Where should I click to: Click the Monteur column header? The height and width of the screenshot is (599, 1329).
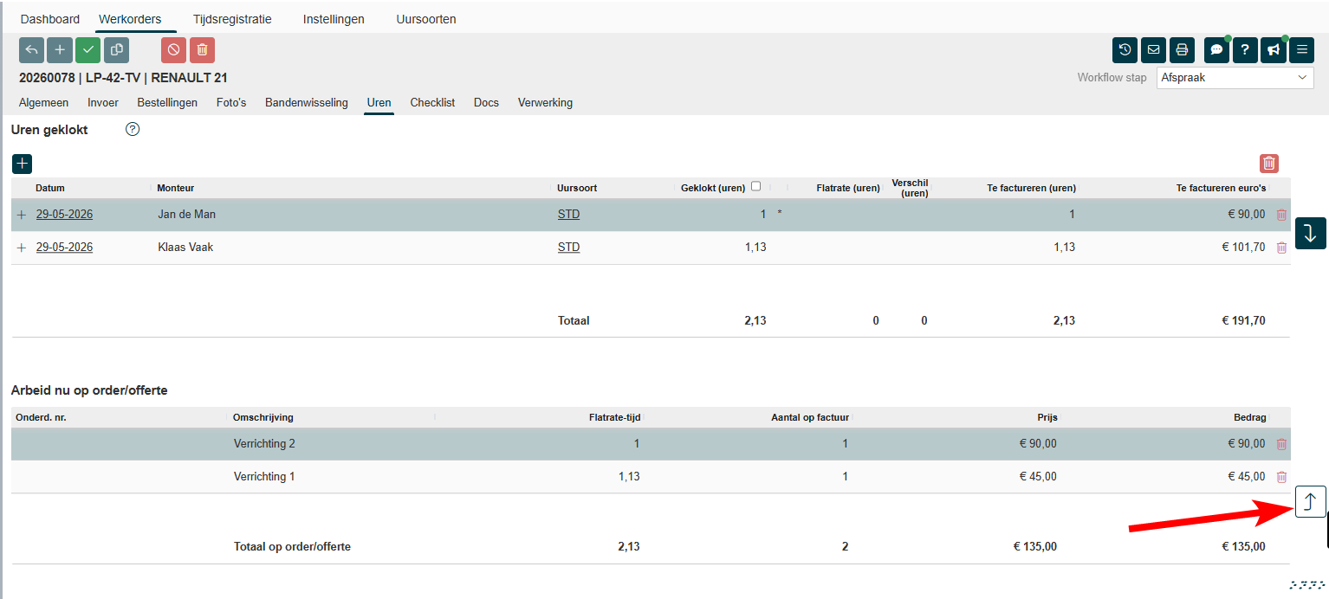coord(175,188)
